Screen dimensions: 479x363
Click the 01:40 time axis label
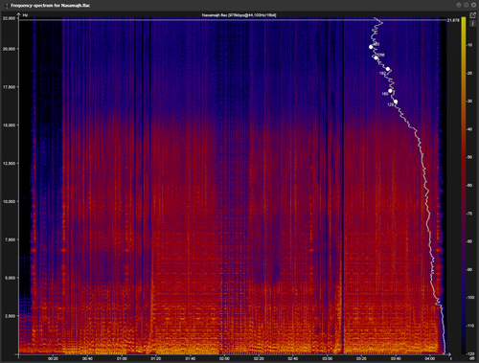pyautogui.click(x=190, y=359)
